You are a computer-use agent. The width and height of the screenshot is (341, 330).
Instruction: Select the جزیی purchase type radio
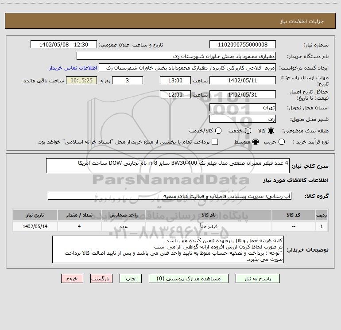pos(281,142)
